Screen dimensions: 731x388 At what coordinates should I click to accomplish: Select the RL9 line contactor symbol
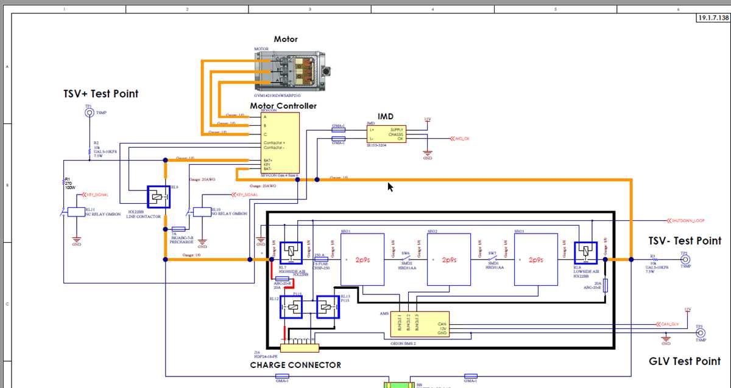[x=158, y=197]
